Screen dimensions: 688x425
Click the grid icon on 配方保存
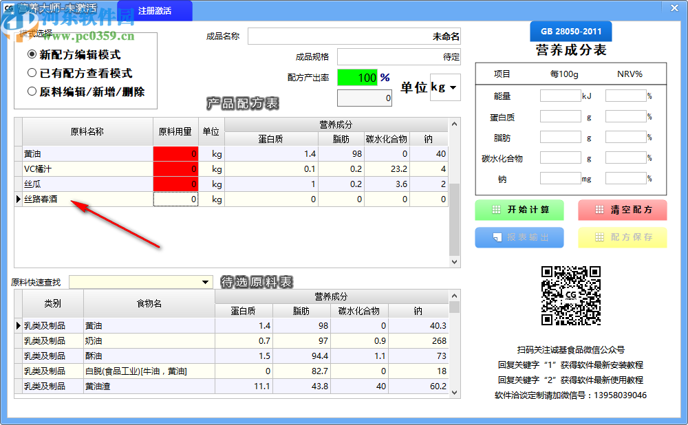pyautogui.click(x=599, y=237)
